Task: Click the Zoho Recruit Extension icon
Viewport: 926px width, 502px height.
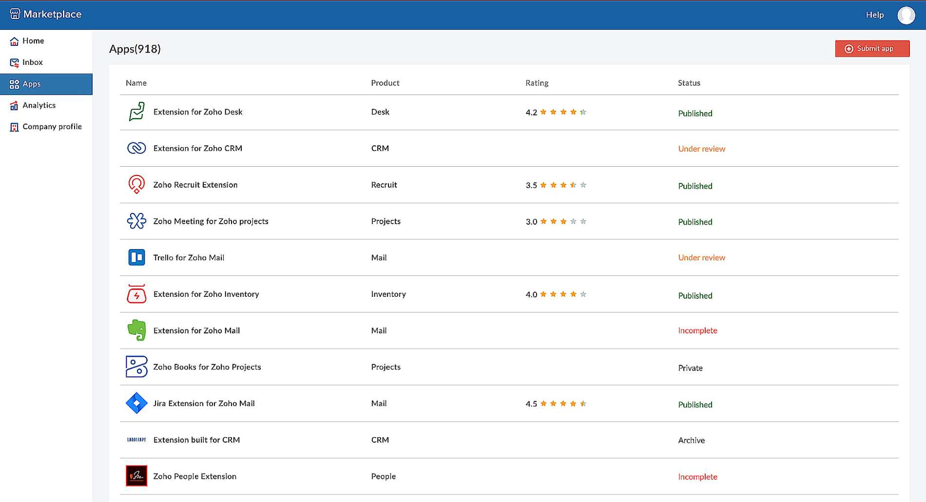Action: pyautogui.click(x=136, y=185)
